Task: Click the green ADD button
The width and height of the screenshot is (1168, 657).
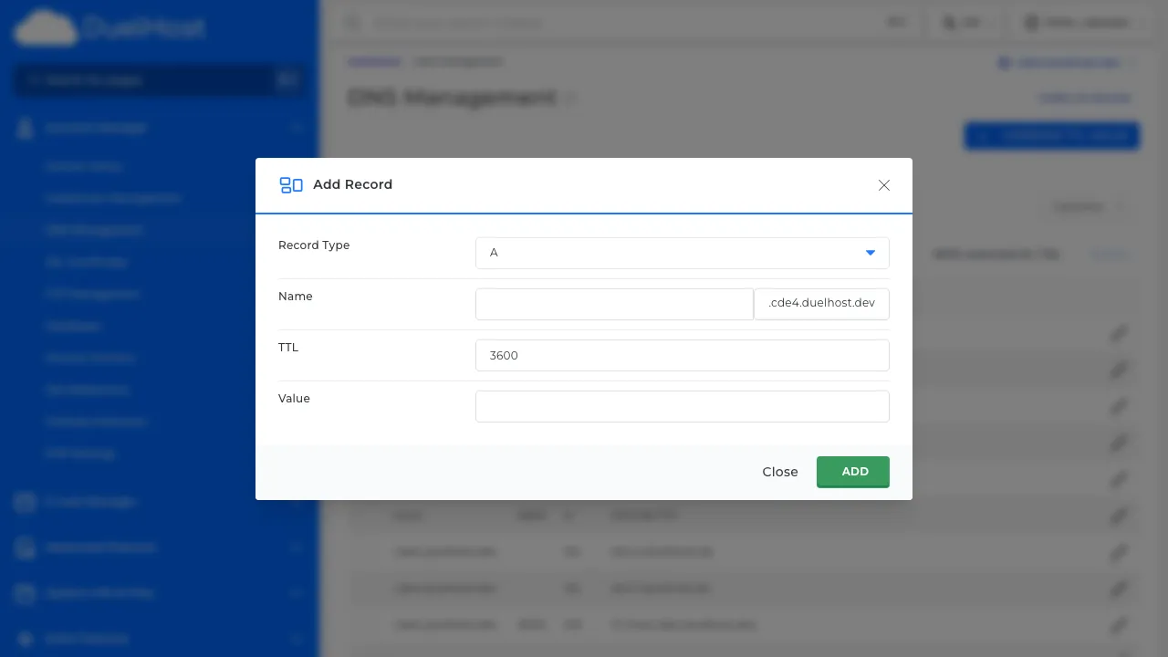Action: [x=852, y=472]
